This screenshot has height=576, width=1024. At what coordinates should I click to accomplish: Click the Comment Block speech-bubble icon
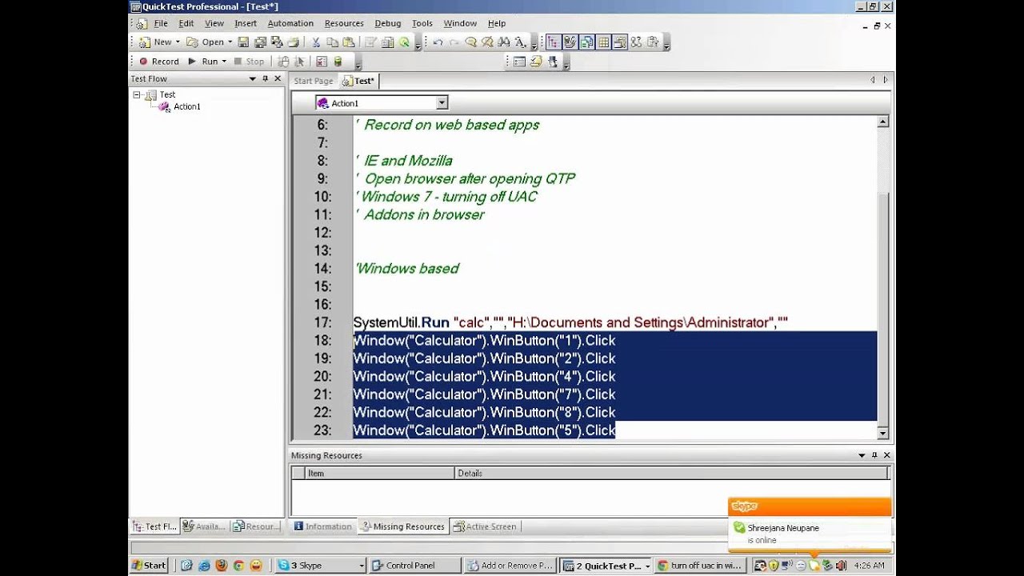[470, 42]
